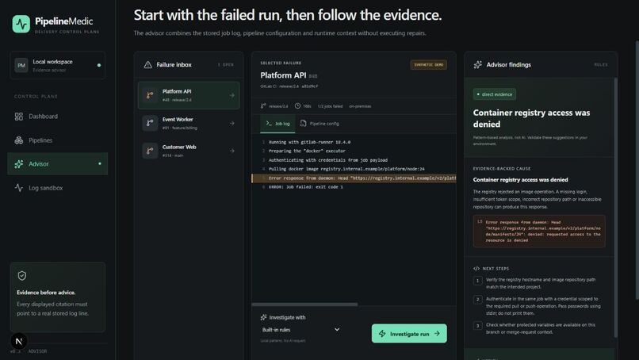The height and width of the screenshot is (360, 639).
Task: Click the Local workspace selector card
Action: [57, 65]
